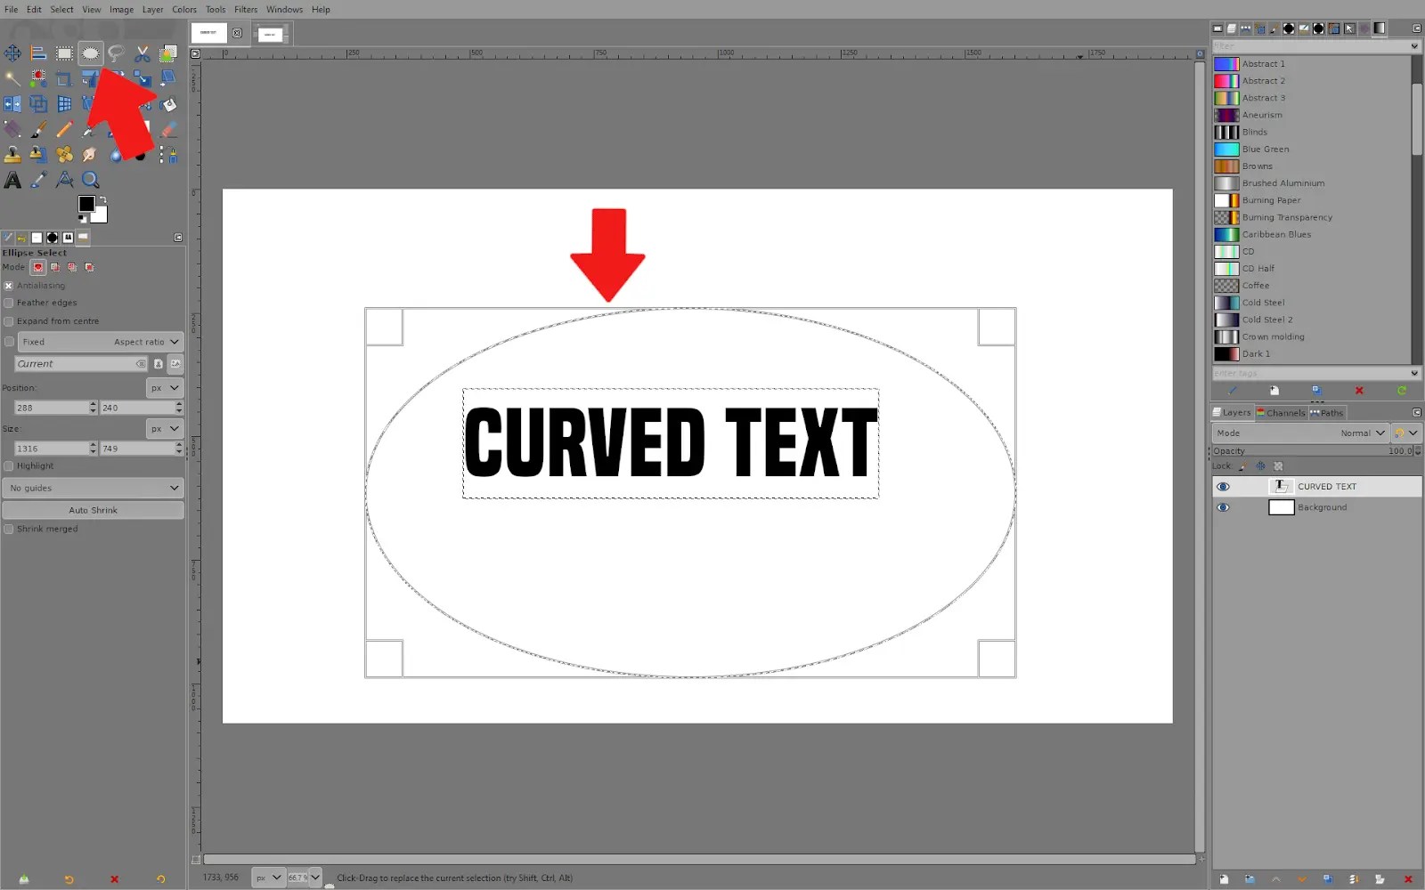Select the Pencil tool
Screen dimensions: 1425x890
64,129
